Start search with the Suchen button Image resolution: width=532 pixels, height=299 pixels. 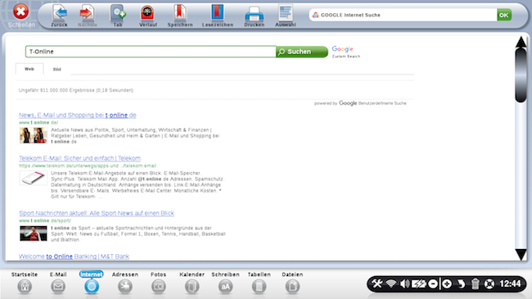[x=302, y=52]
